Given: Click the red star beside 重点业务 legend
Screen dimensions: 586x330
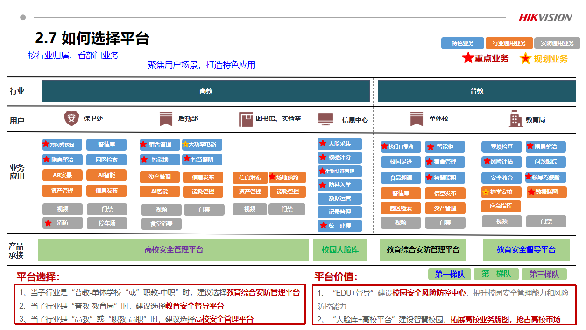Looking at the screenshot, I should pyautogui.click(x=468, y=58).
